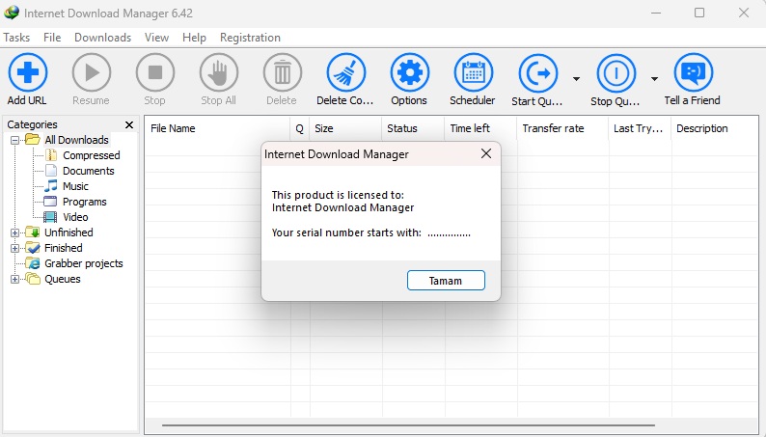Select the Grabber projects label
This screenshot has height=437, width=766.
[x=84, y=263]
